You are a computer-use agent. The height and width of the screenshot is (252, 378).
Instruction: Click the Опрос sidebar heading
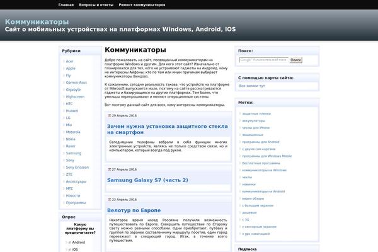click(x=69, y=217)
